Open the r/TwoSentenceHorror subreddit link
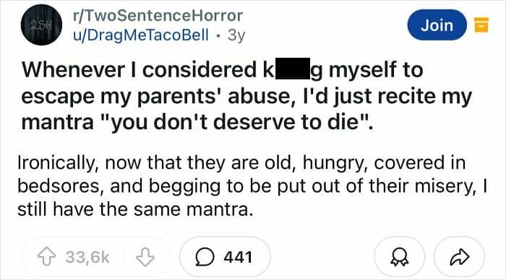506x280 pixels. point(158,15)
